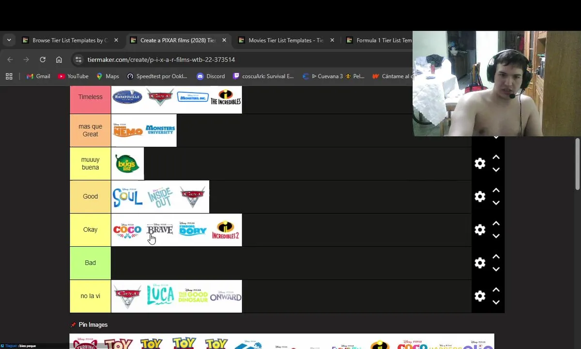Select the Coco logo in Okay row
The image size is (581, 349).
127,230
